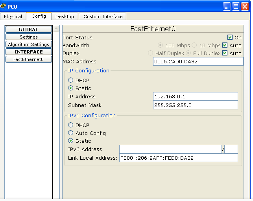Viewport: 253px width, 201px height.
Task: Click the Port Status label
Action: (78, 38)
